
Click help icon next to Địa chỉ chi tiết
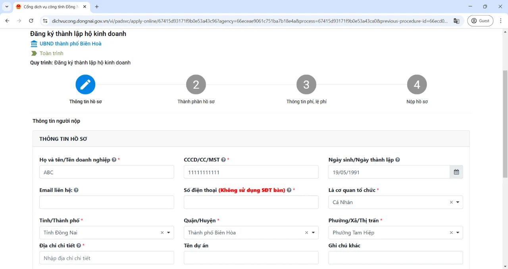tap(79, 246)
